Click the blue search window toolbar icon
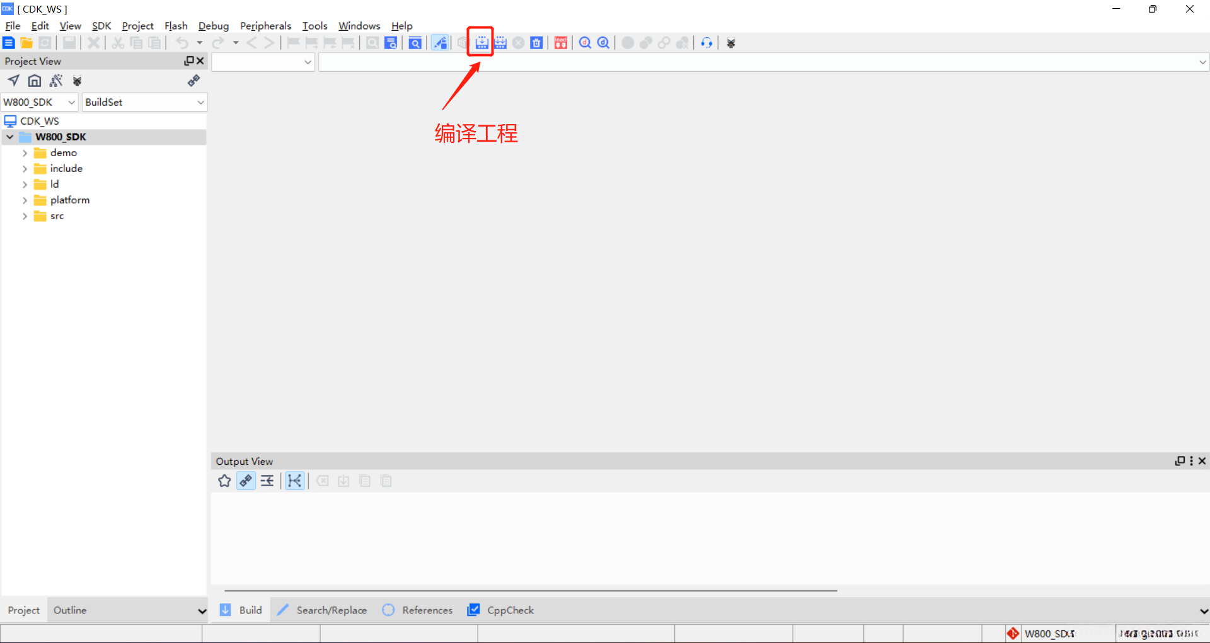Image resolution: width=1210 pixels, height=643 pixels. pyautogui.click(x=415, y=43)
